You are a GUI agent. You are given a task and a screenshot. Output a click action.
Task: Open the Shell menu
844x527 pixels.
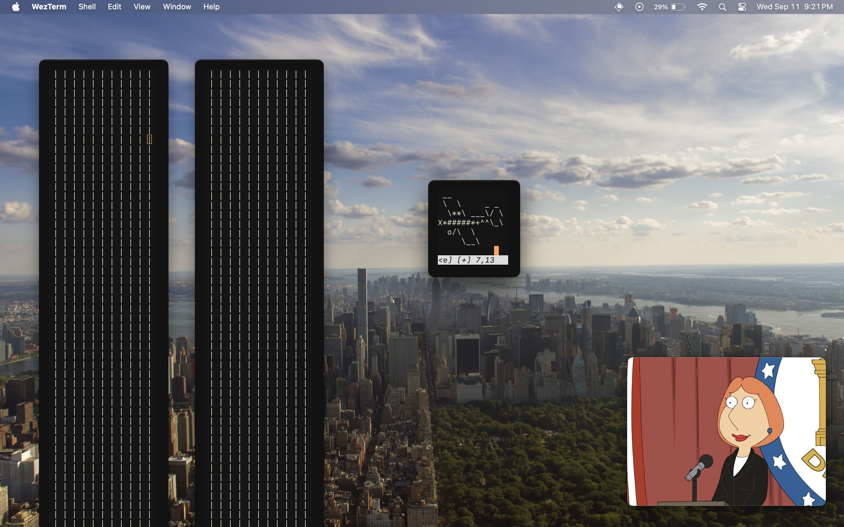click(x=87, y=7)
